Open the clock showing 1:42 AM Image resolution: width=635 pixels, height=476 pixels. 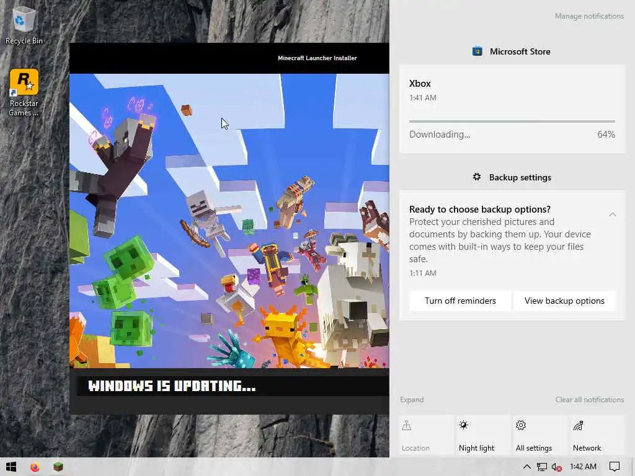tap(583, 467)
